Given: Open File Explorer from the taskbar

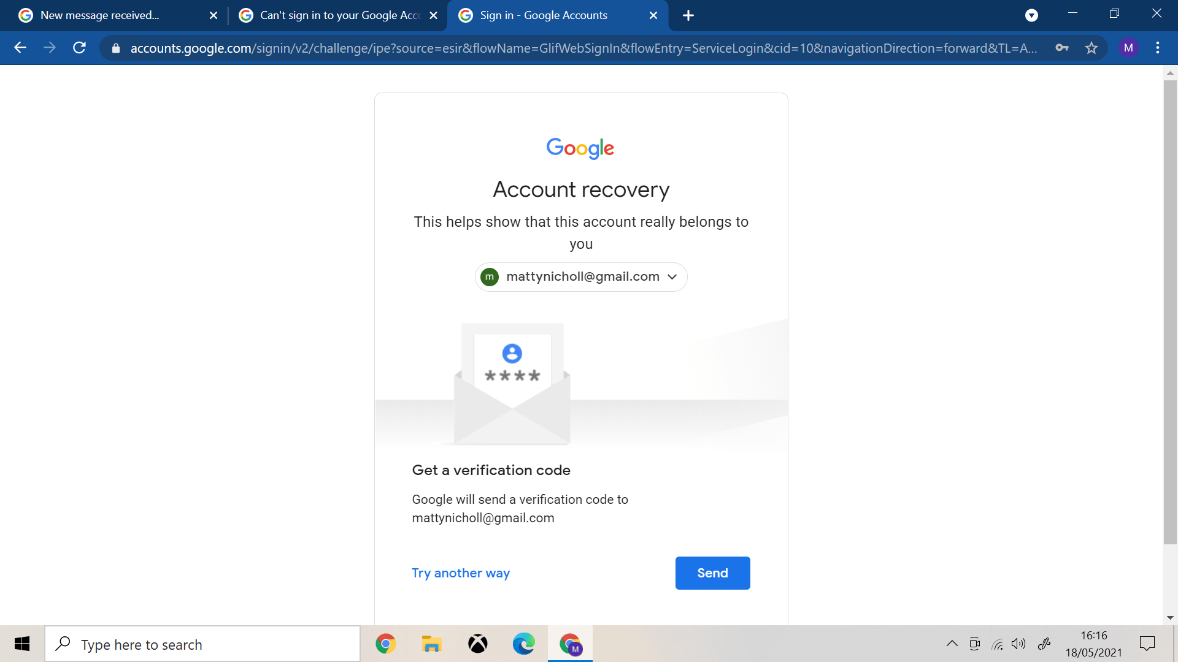Looking at the screenshot, I should point(431,644).
